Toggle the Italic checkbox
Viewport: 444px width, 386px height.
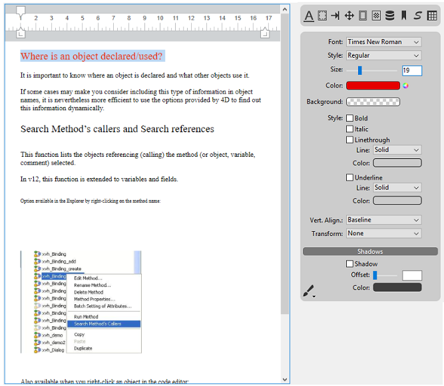coord(349,129)
